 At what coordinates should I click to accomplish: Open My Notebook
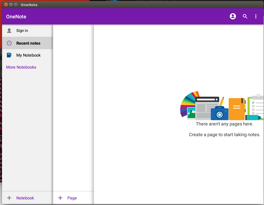click(27, 55)
